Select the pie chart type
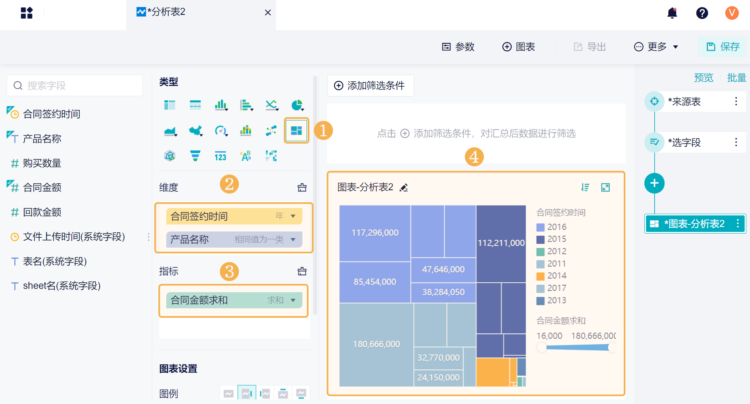The height and width of the screenshot is (404, 750). pyautogui.click(x=297, y=105)
